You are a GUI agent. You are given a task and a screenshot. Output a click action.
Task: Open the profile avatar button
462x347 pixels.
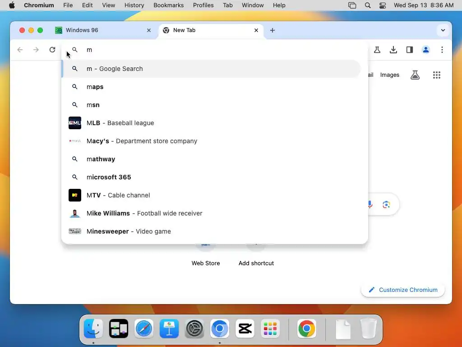(426, 50)
